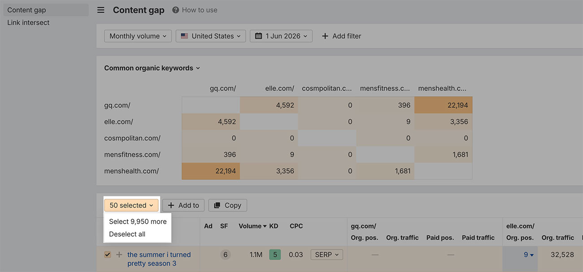Click the 1,681 cell in mensfitness.com row
Image resolution: width=583 pixels, height=272 pixels.
tap(443, 154)
